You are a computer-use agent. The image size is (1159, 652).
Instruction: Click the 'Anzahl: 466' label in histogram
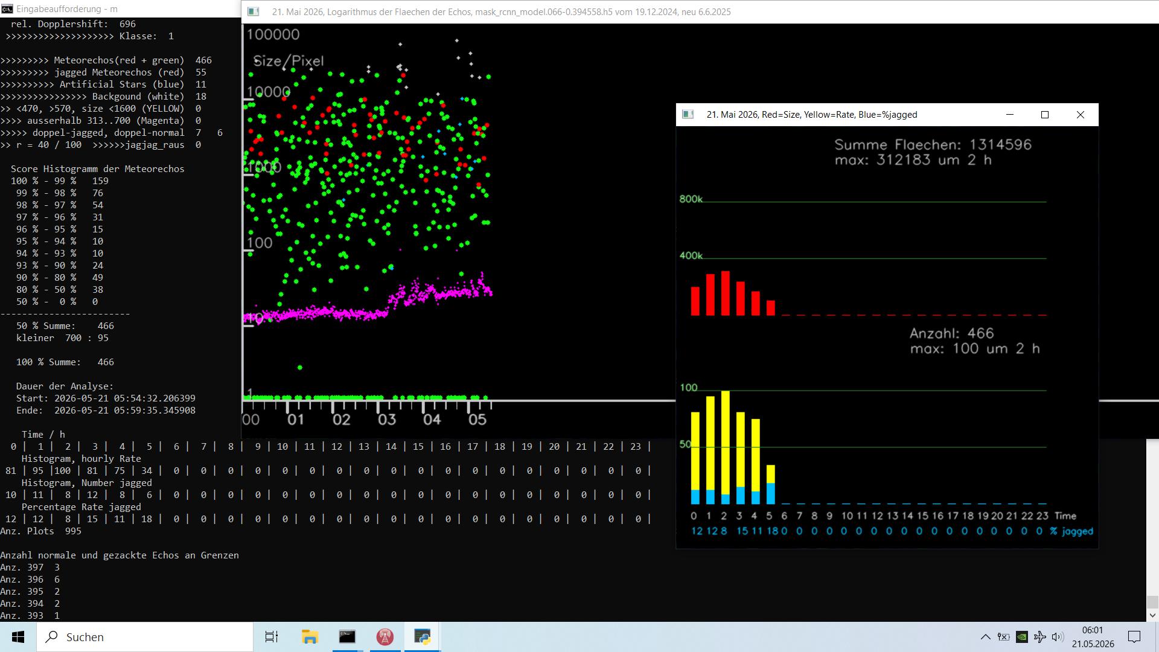click(951, 333)
